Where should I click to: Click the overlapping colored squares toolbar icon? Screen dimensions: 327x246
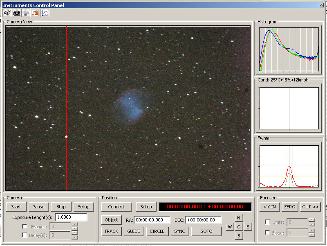coord(35,13)
